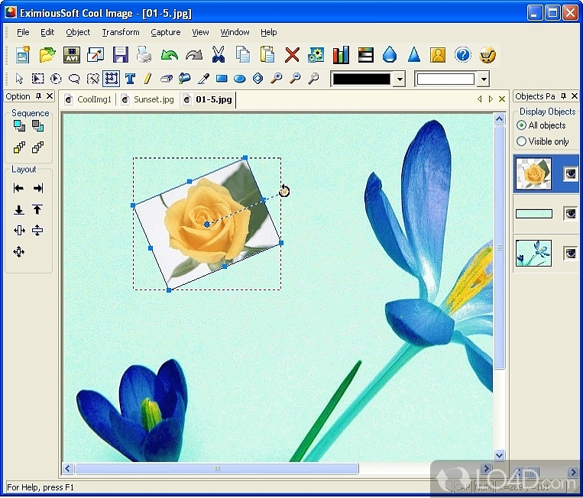Screen dimensions: 583x498
Task: Paste with the clipboard icon
Action: (x=267, y=55)
